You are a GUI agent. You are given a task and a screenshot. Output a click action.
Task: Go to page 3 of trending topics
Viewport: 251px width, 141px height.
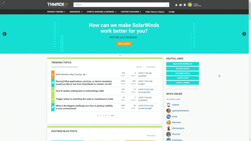pyautogui.click(x=103, y=115)
